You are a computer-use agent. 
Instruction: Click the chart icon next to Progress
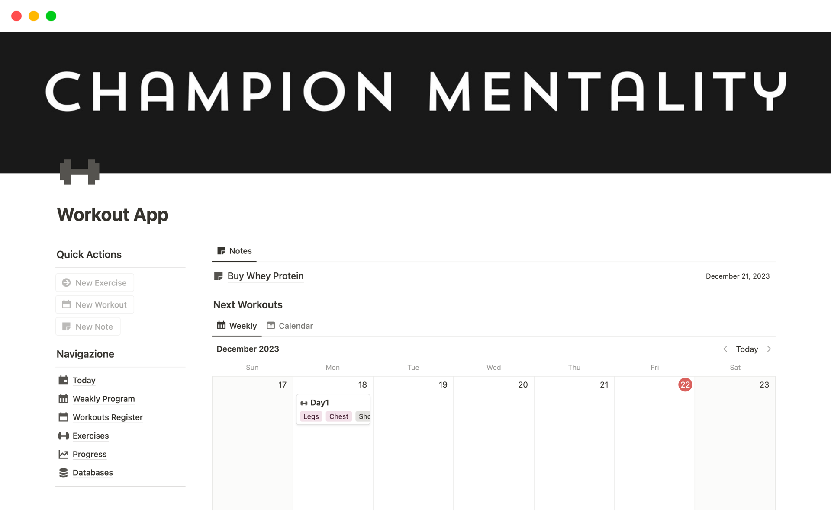64,454
